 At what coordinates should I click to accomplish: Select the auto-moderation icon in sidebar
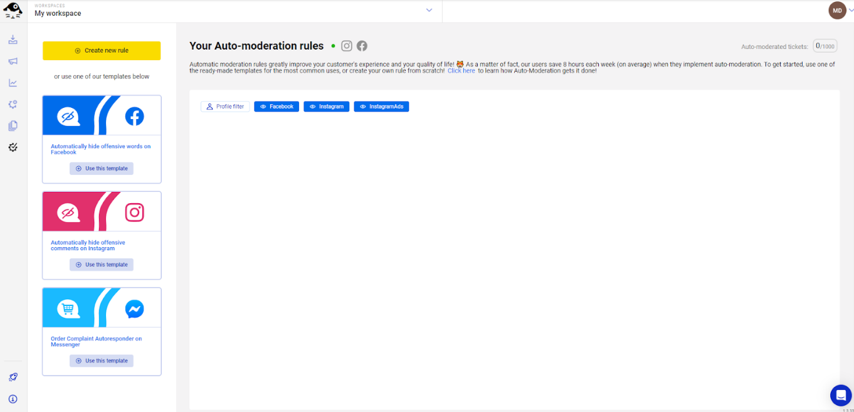tap(13, 147)
